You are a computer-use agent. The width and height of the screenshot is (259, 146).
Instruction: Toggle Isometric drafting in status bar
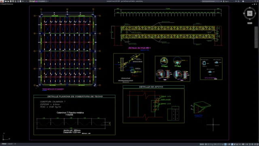(219, 144)
